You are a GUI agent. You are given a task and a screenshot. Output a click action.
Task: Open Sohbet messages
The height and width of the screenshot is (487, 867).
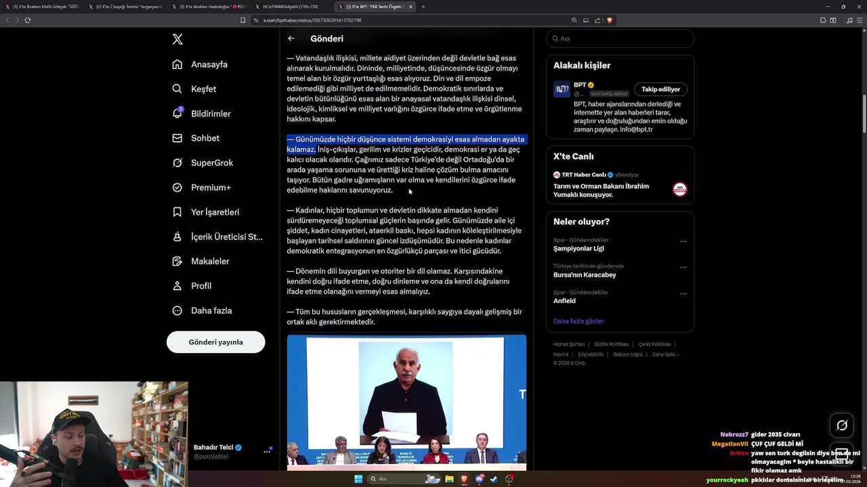click(x=196, y=138)
